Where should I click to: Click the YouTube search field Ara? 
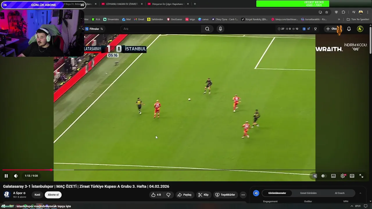pyautogui.click(x=161, y=29)
